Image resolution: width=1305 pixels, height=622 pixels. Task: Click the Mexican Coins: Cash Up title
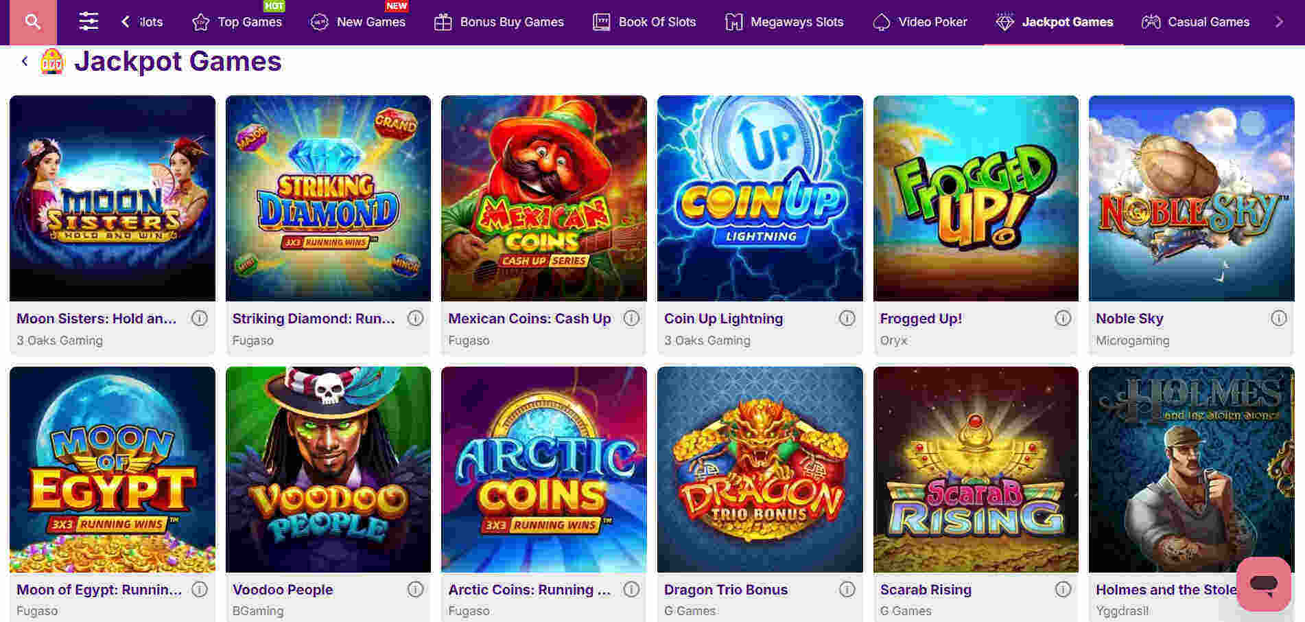point(529,319)
